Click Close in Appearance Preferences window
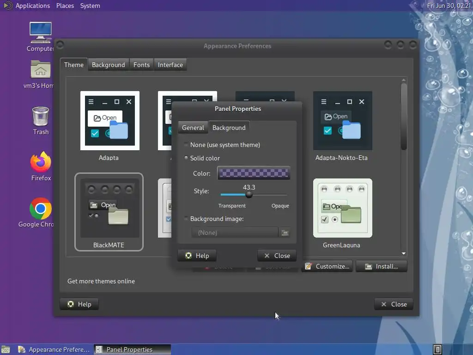 (x=394, y=304)
